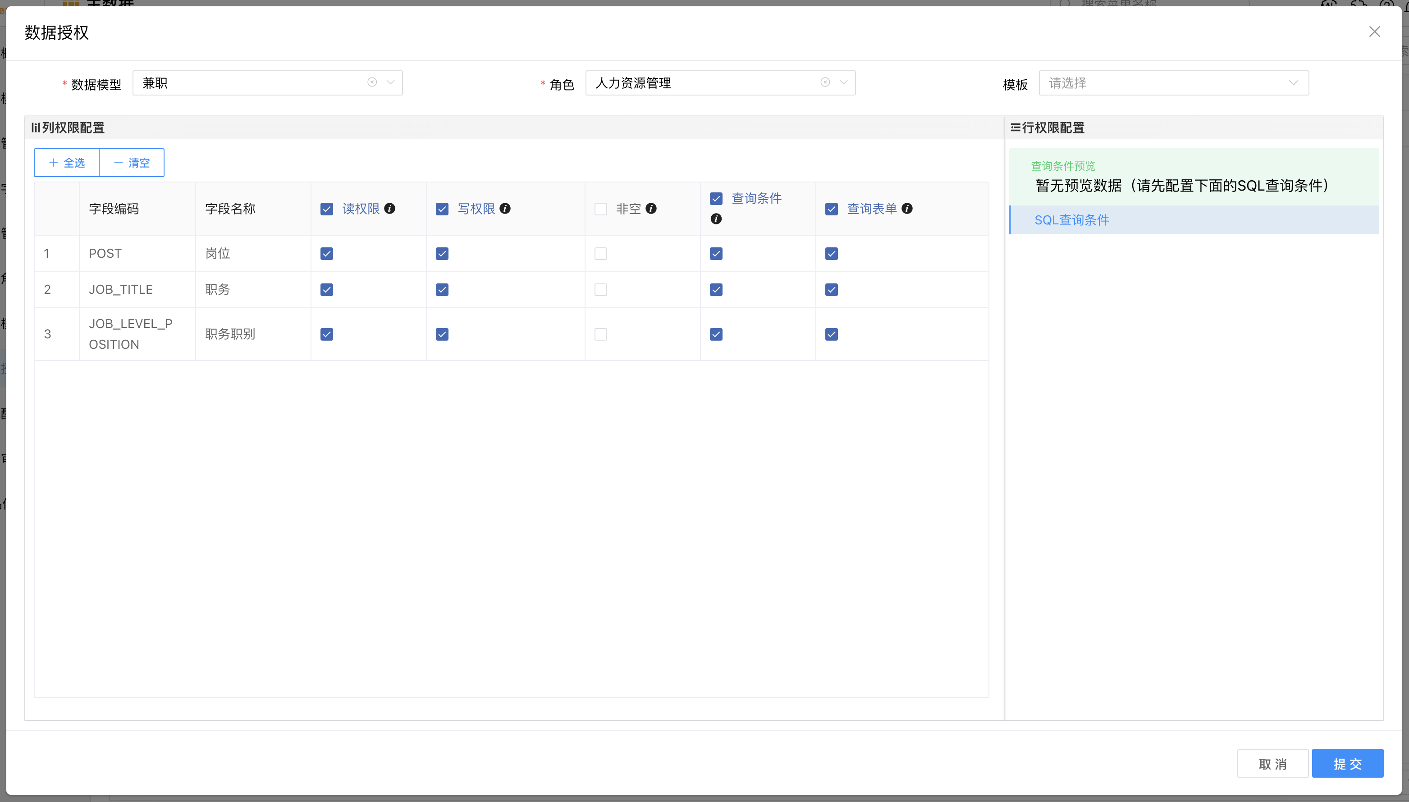The width and height of the screenshot is (1409, 802).
Task: Select the JOB_LEVEL_POSITION field code cell
Action: click(x=137, y=334)
